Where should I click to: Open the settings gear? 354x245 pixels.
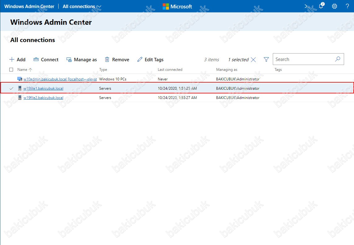pyautogui.click(x=334, y=6)
